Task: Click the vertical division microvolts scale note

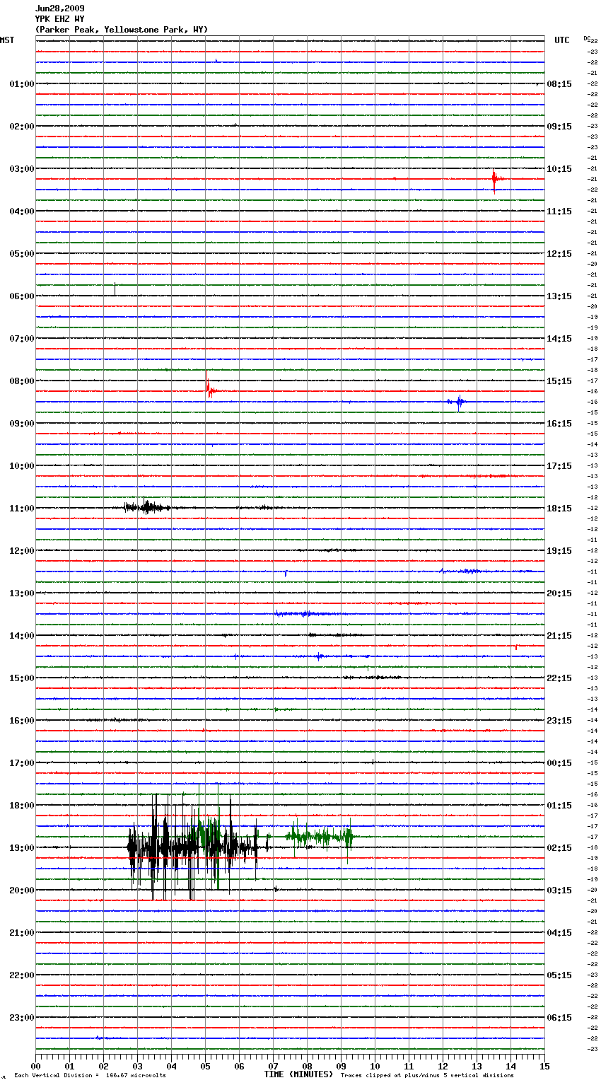Action: [x=90, y=1075]
